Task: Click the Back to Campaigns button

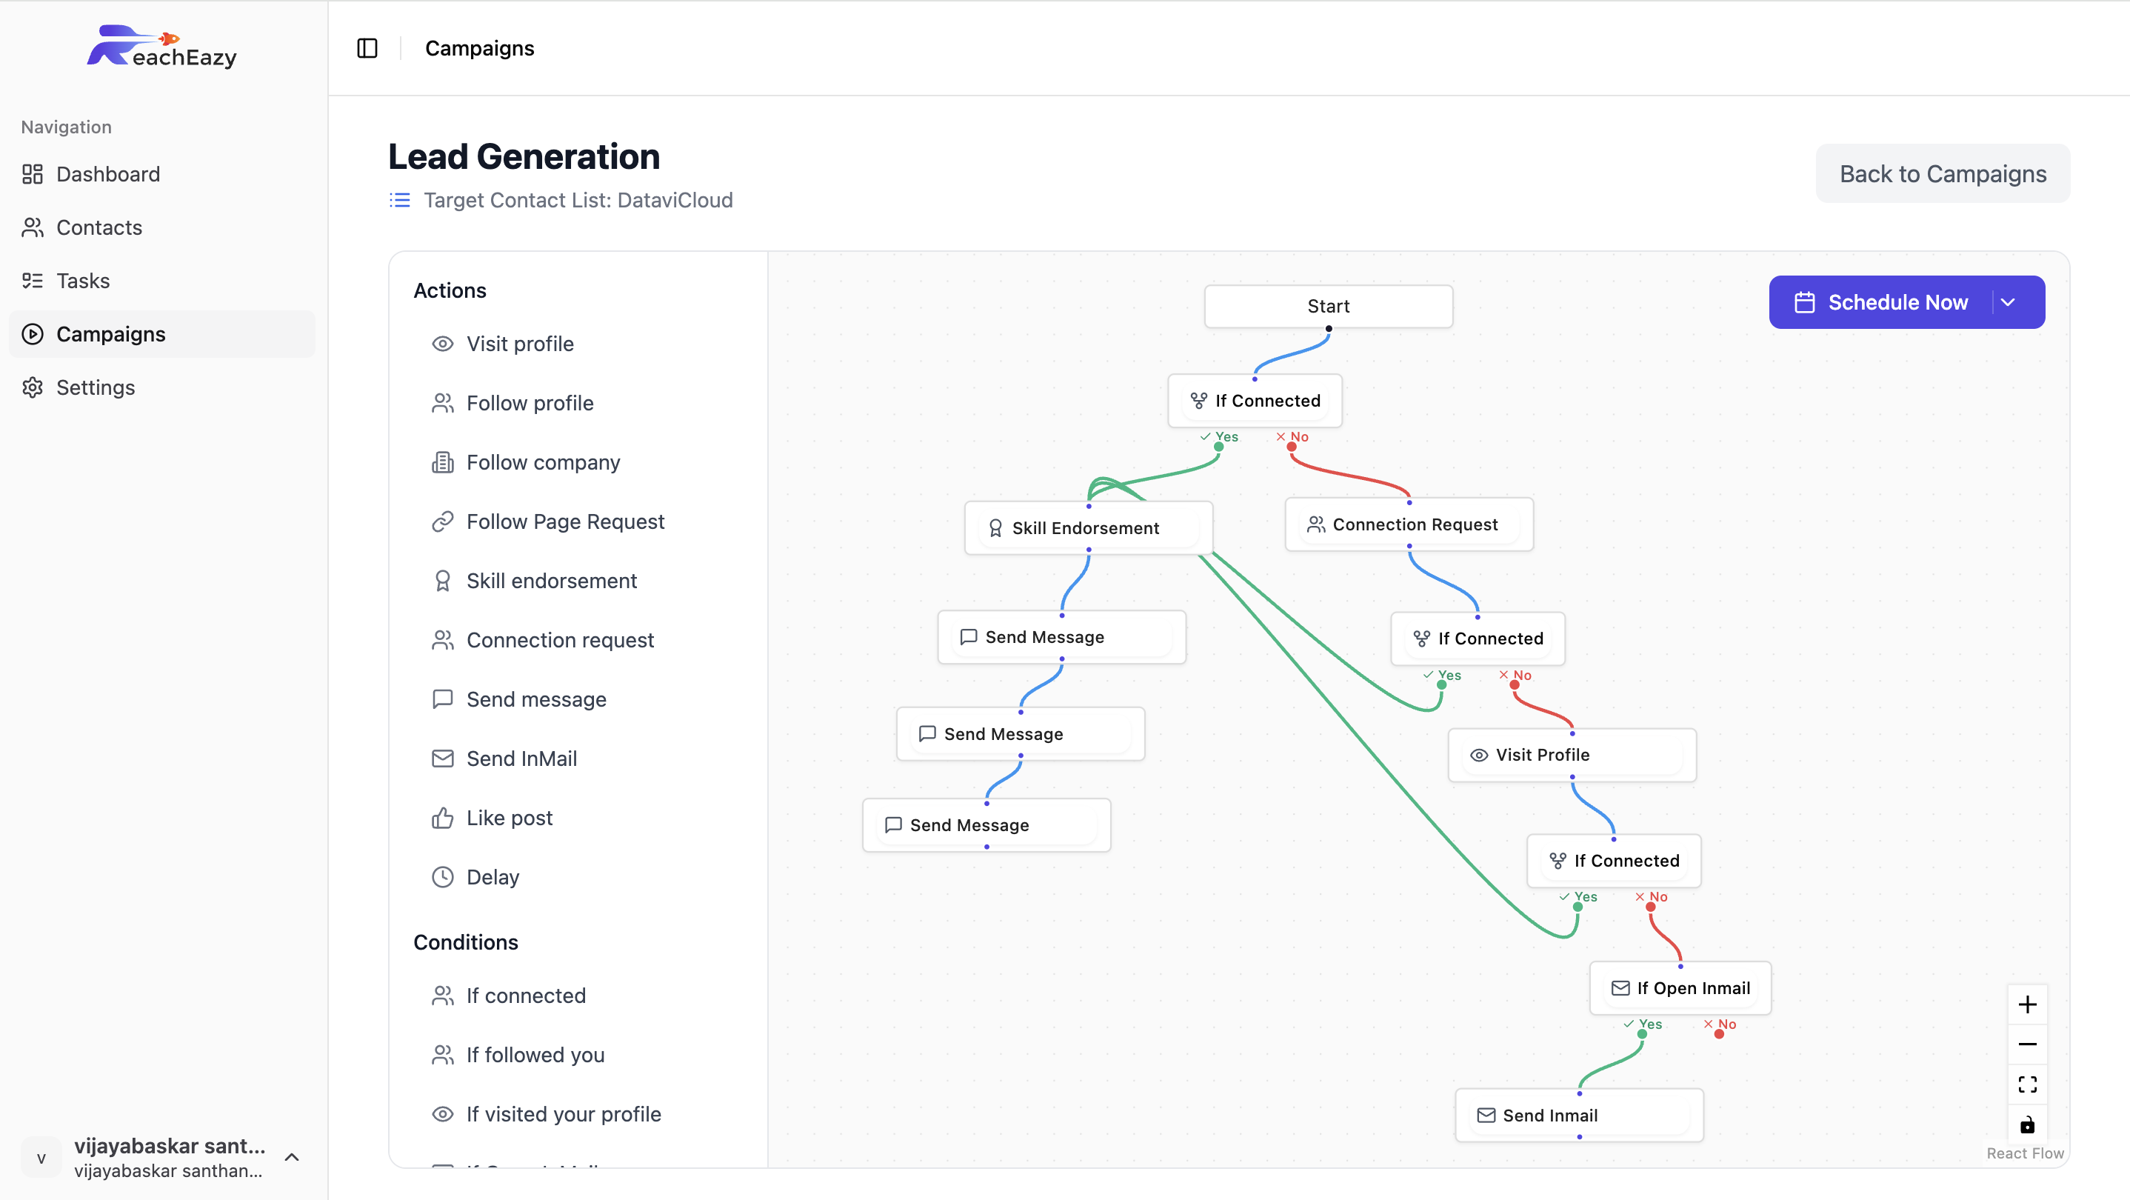Action: tap(1943, 173)
